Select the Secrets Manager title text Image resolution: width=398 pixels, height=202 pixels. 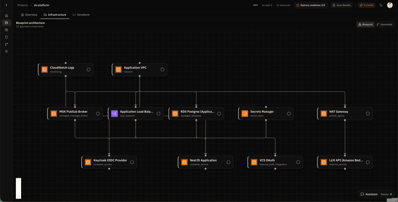tap(262, 112)
